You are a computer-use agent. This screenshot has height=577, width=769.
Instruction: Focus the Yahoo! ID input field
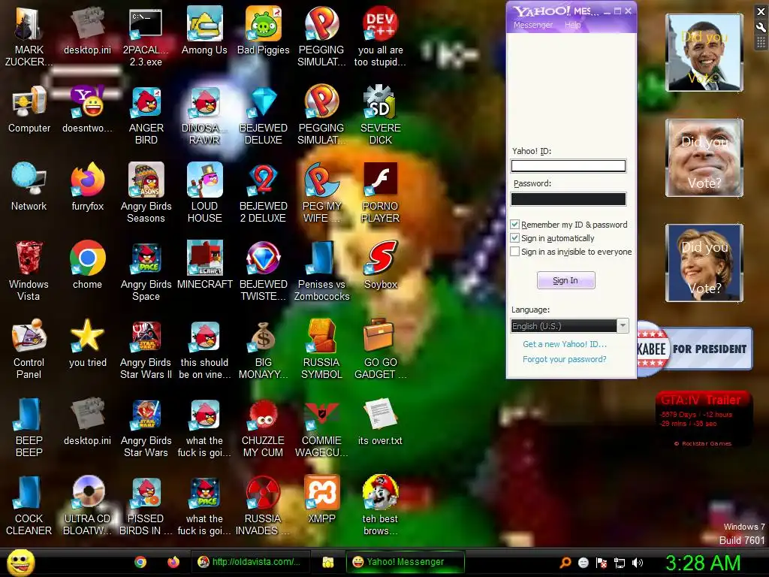pyautogui.click(x=568, y=166)
